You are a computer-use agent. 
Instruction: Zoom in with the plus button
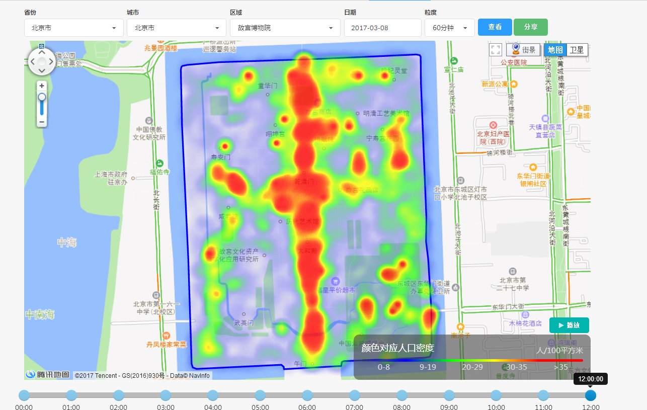pyautogui.click(x=42, y=85)
